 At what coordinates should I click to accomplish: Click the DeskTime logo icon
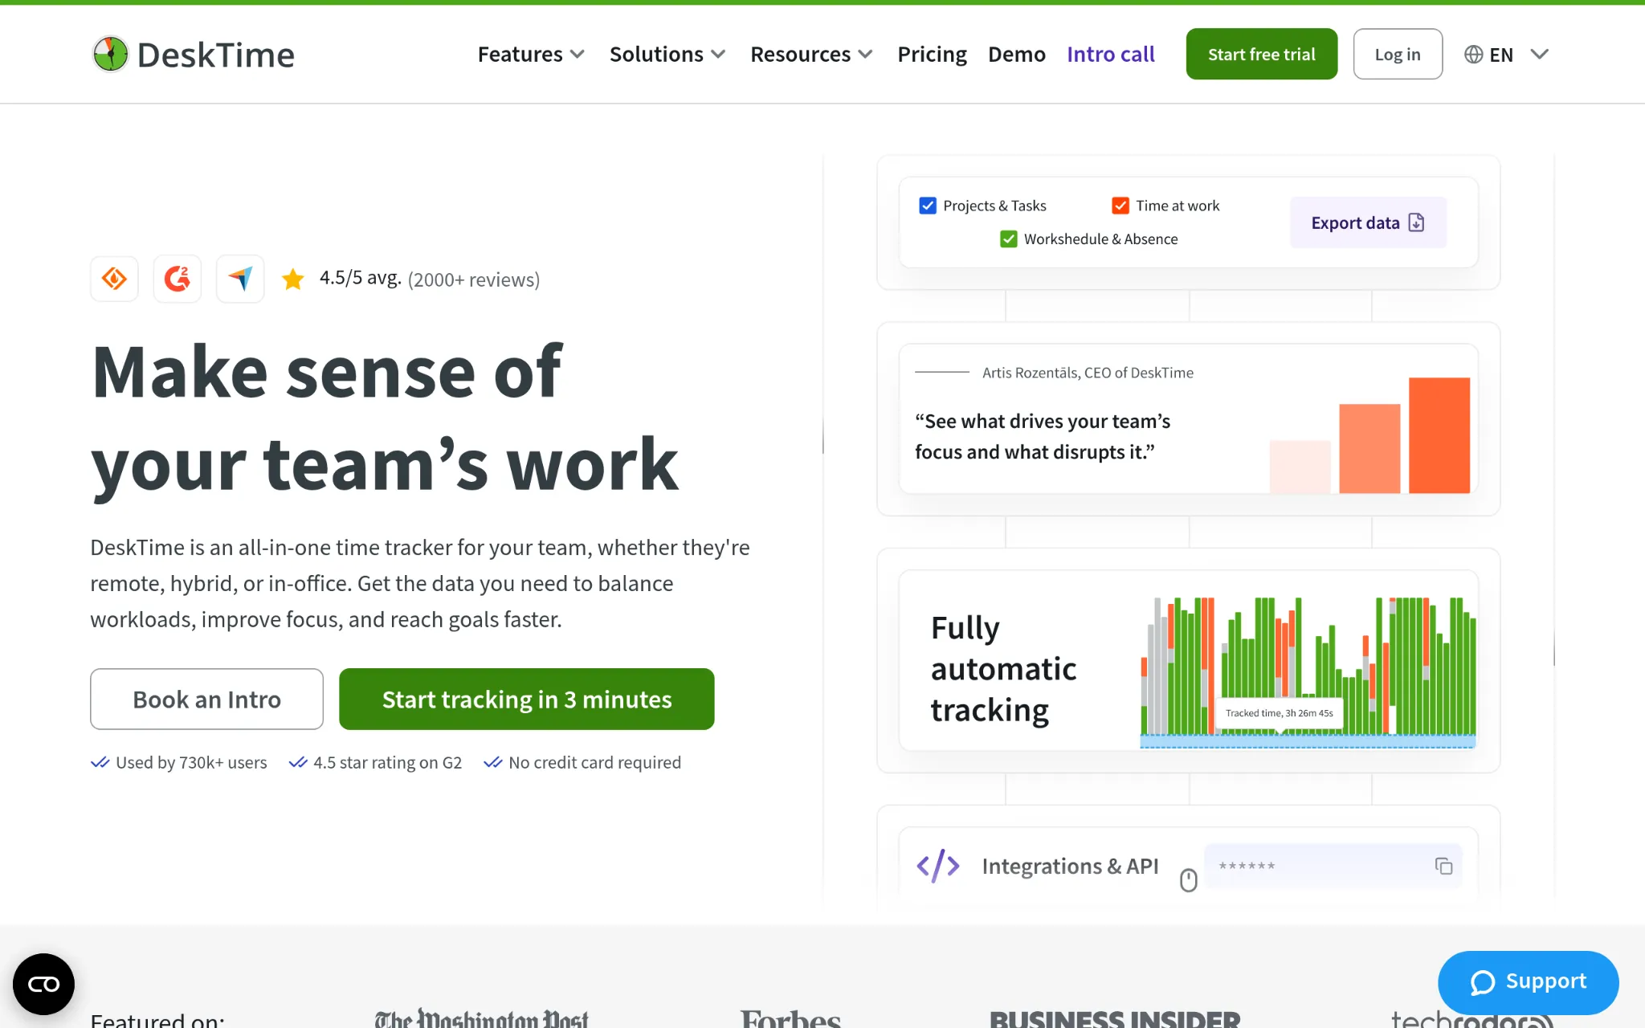[110, 54]
